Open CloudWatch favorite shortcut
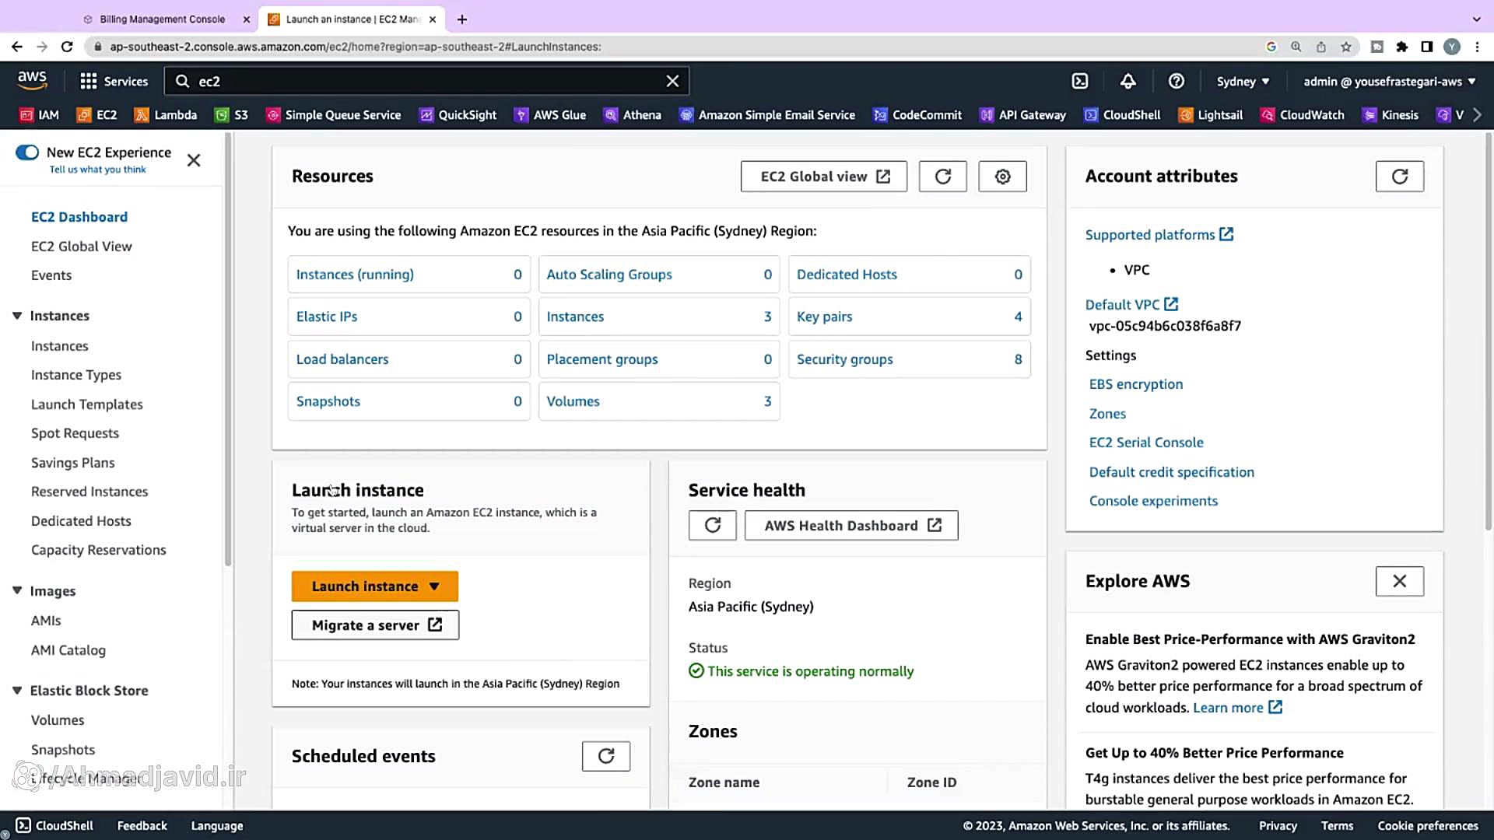The height and width of the screenshot is (840, 1494). (1303, 115)
